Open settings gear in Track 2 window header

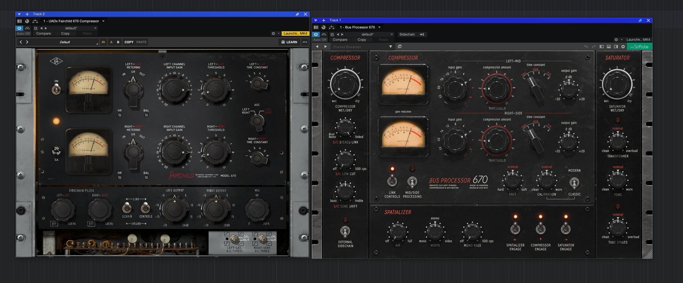click(x=273, y=33)
